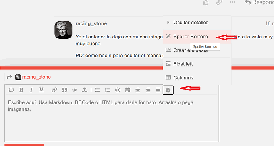This screenshot has width=274, height=146.
Task: Create a bulleted list
Action: [98, 90]
